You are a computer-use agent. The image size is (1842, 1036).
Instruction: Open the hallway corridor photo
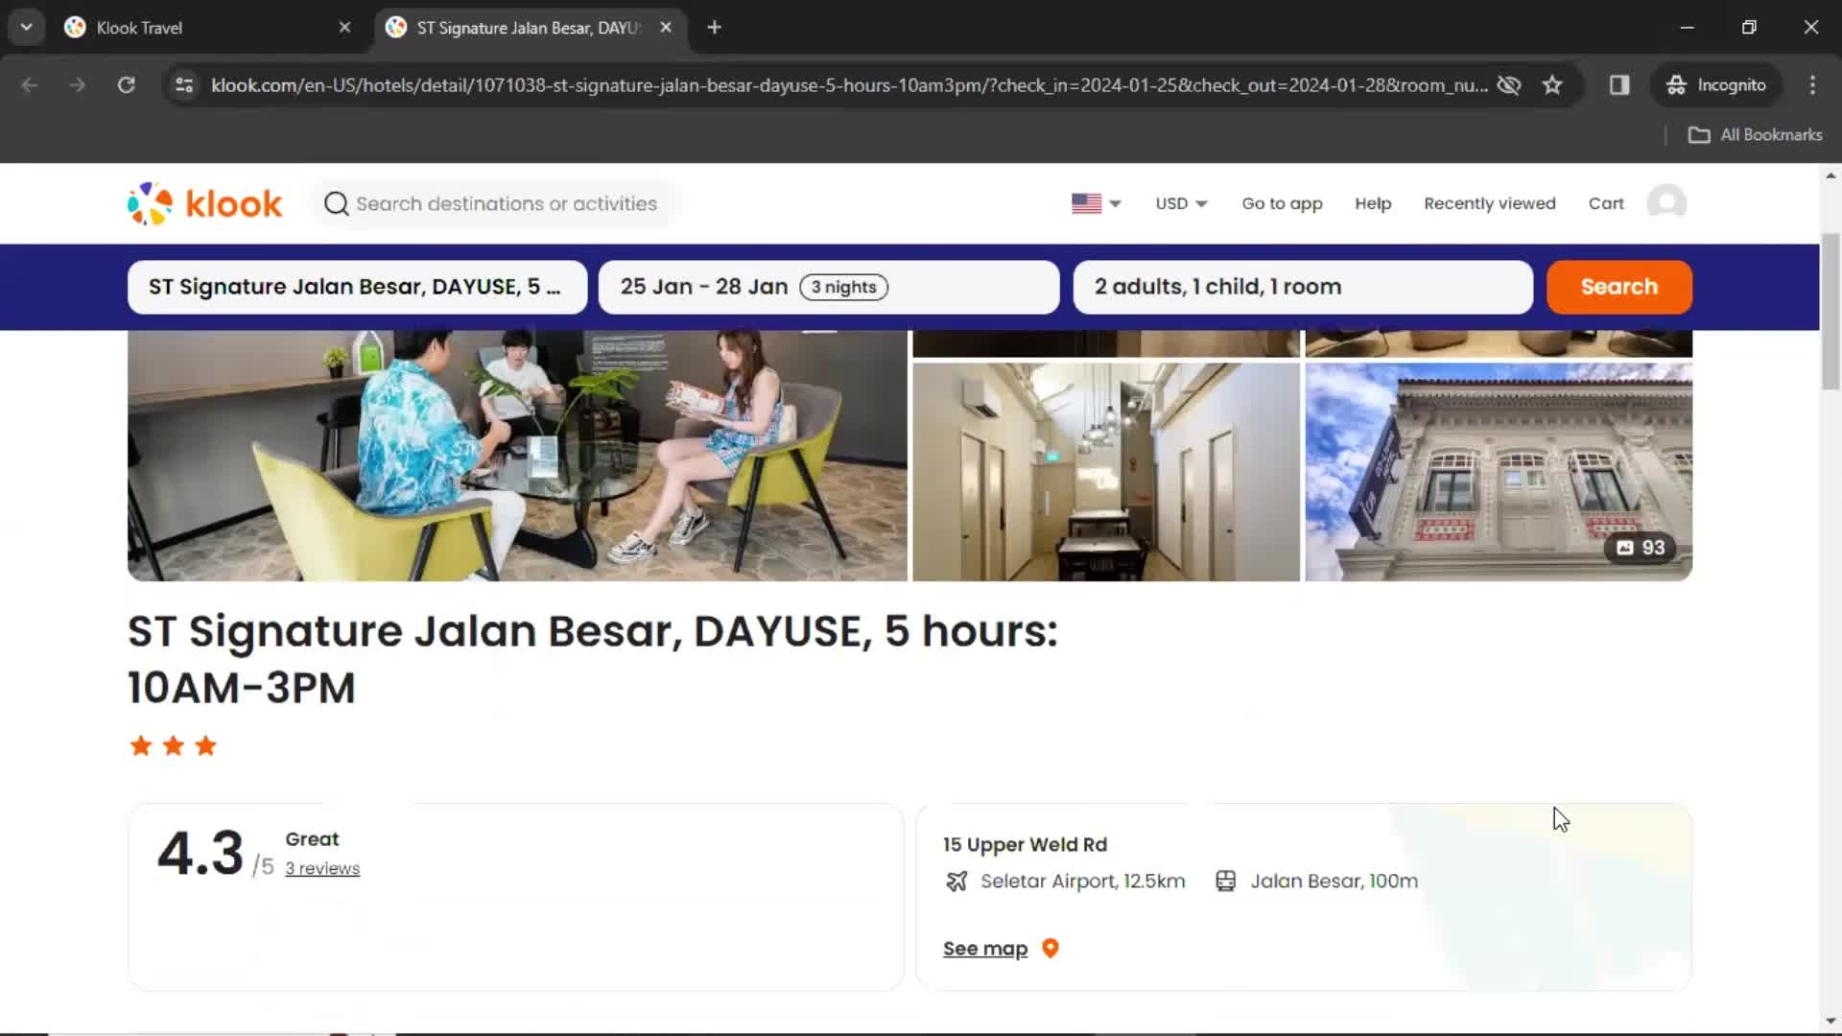(1105, 472)
